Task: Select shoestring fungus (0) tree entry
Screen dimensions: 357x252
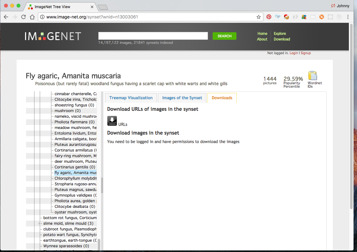Action: coord(74,105)
